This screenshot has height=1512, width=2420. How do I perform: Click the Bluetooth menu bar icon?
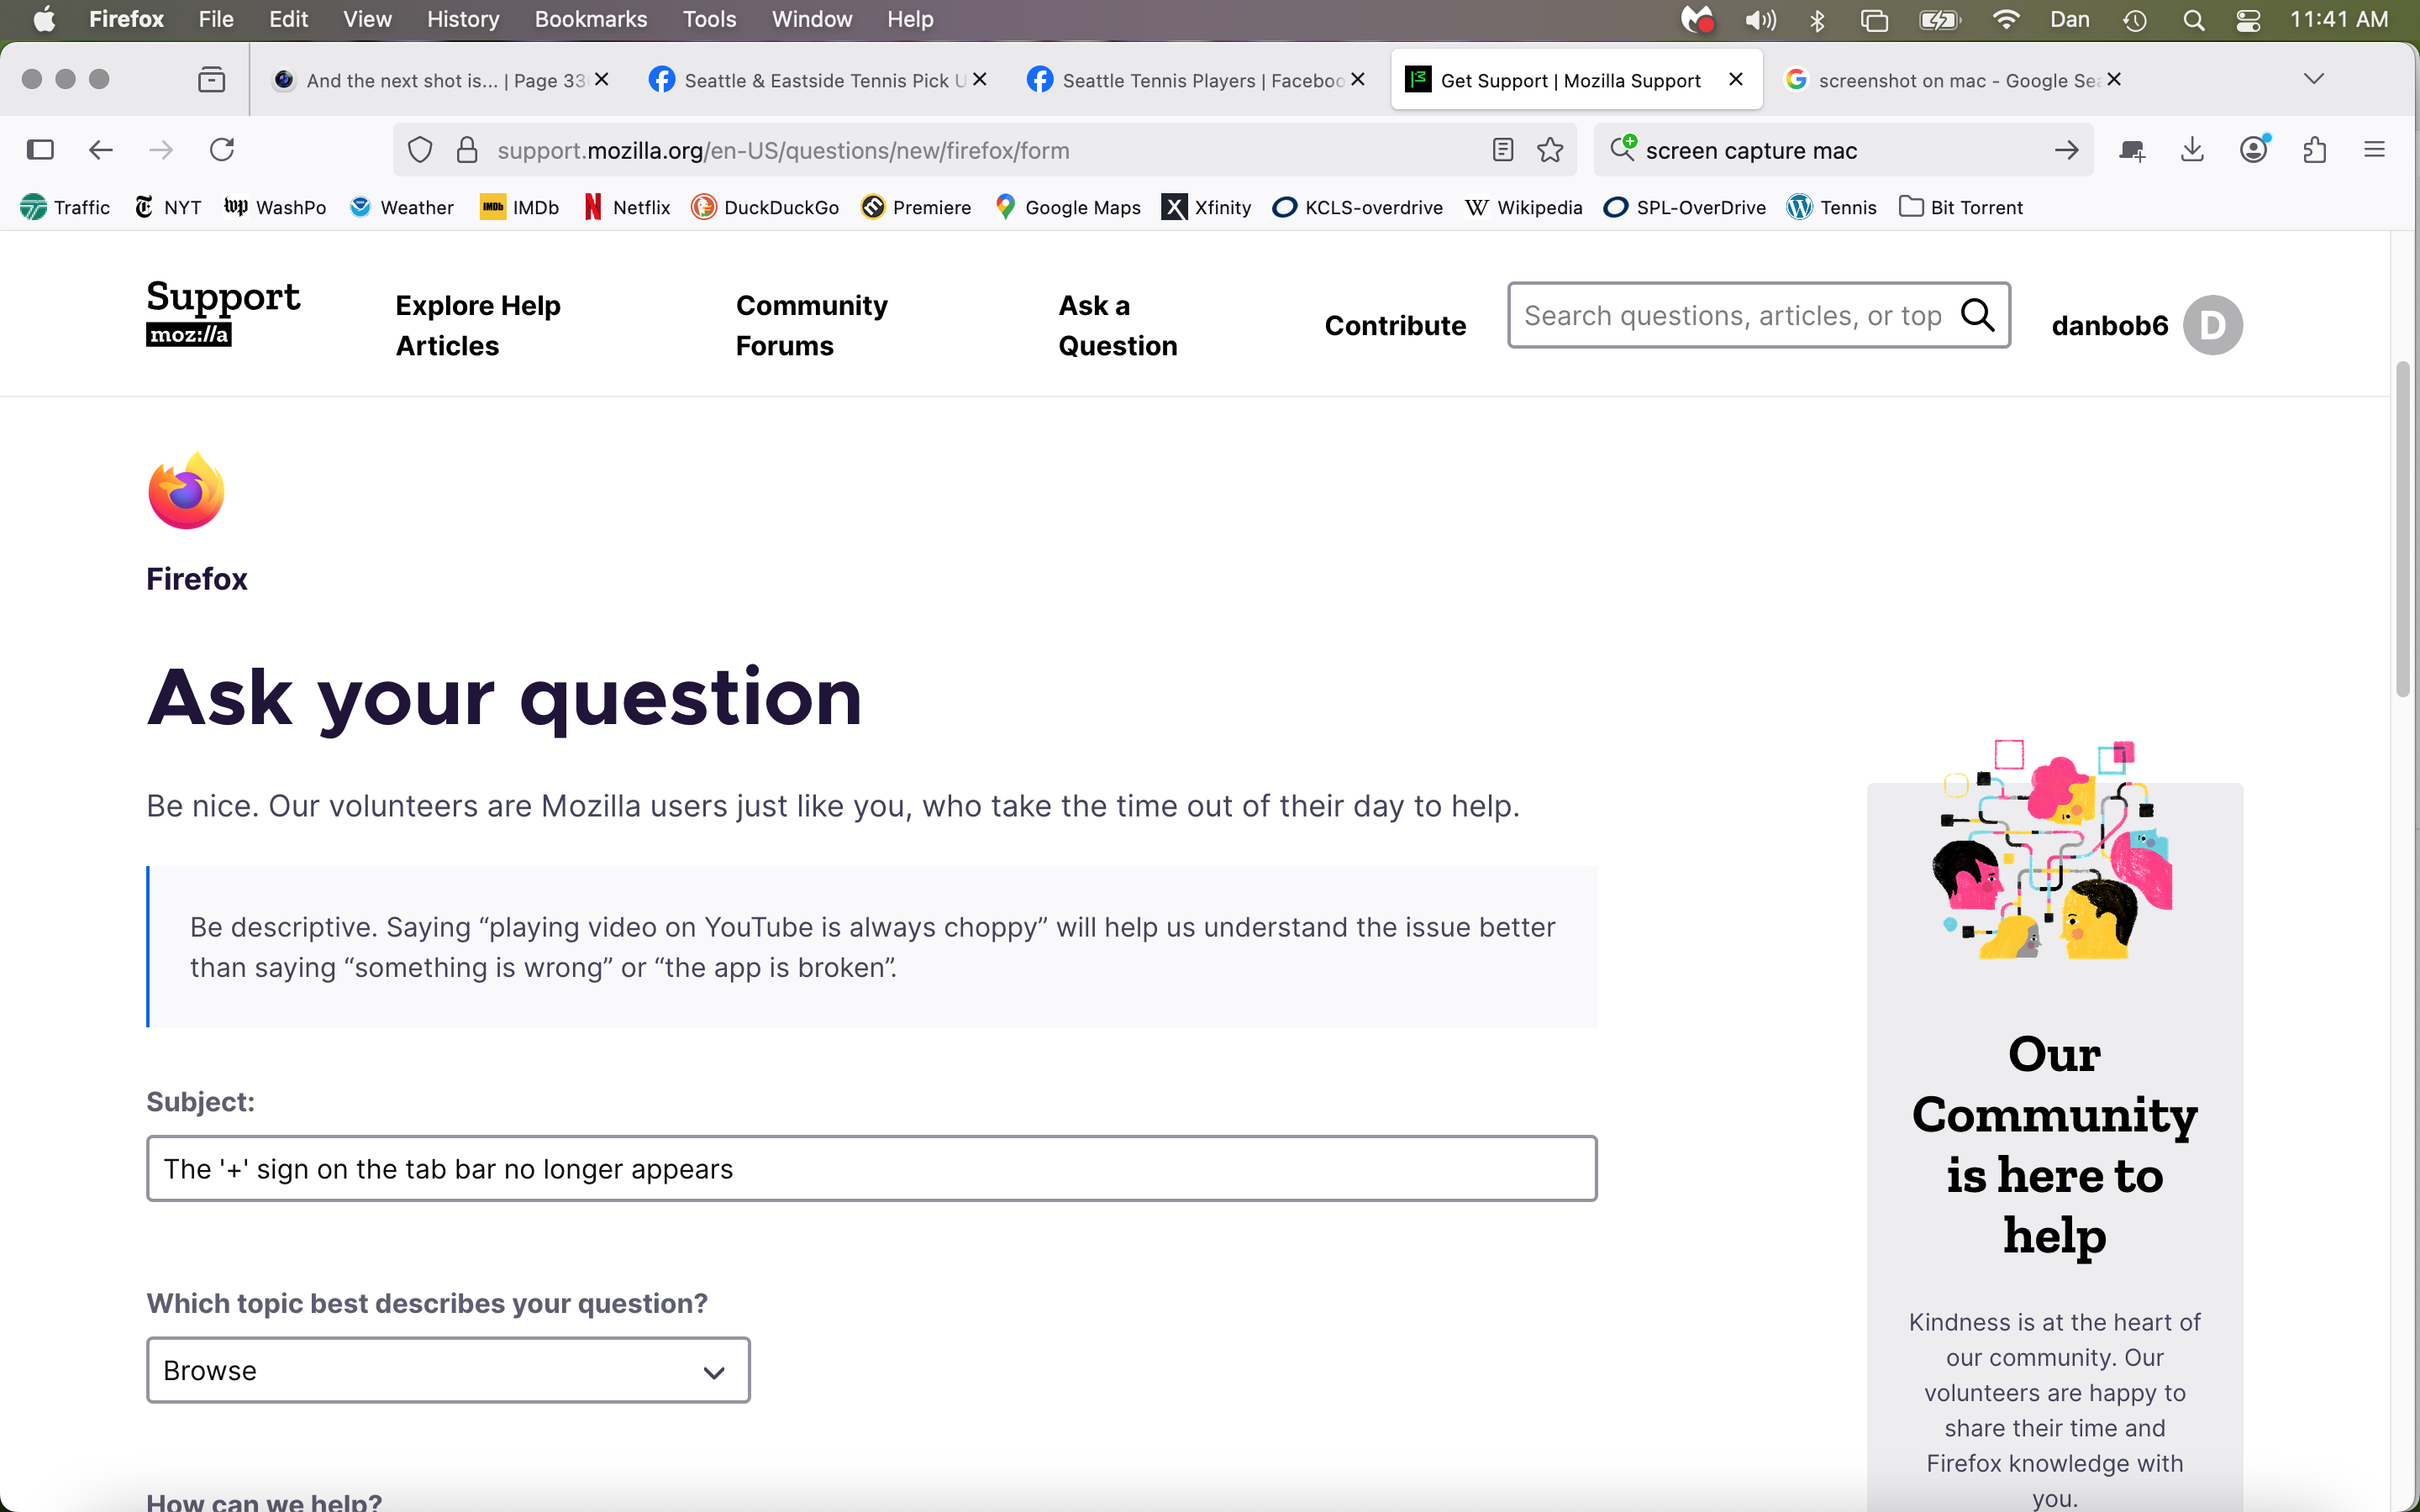point(1818,20)
